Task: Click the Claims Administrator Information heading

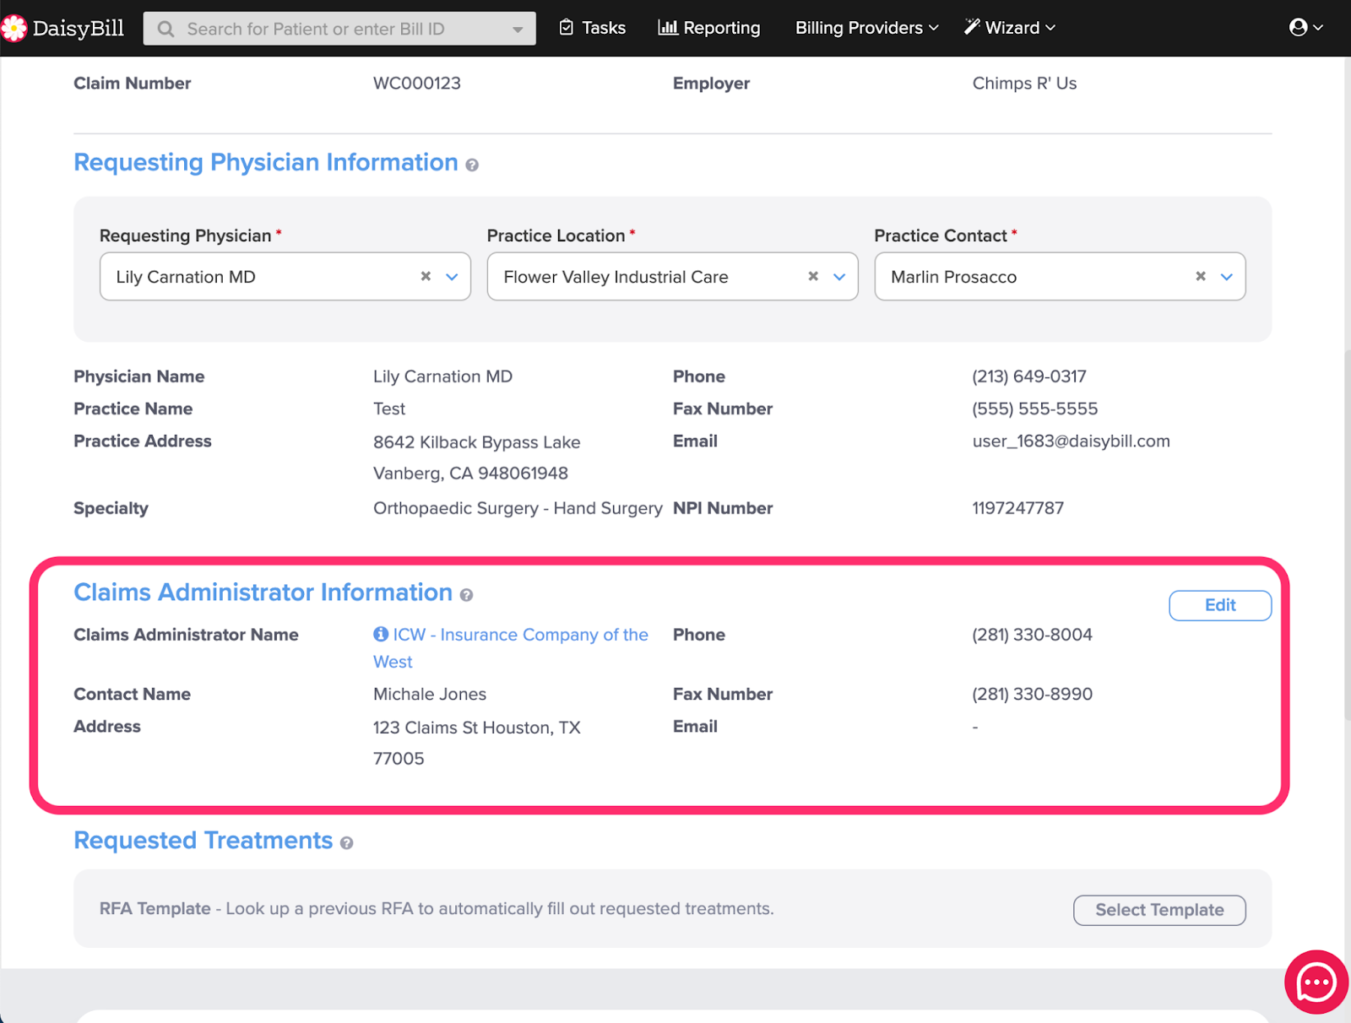Action: click(263, 593)
